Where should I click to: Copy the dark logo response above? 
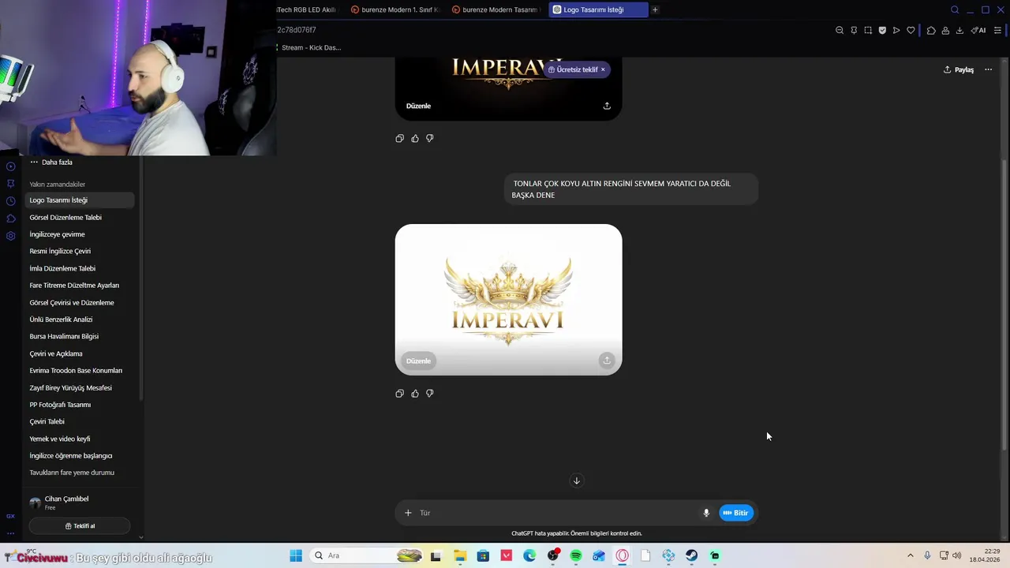point(399,138)
